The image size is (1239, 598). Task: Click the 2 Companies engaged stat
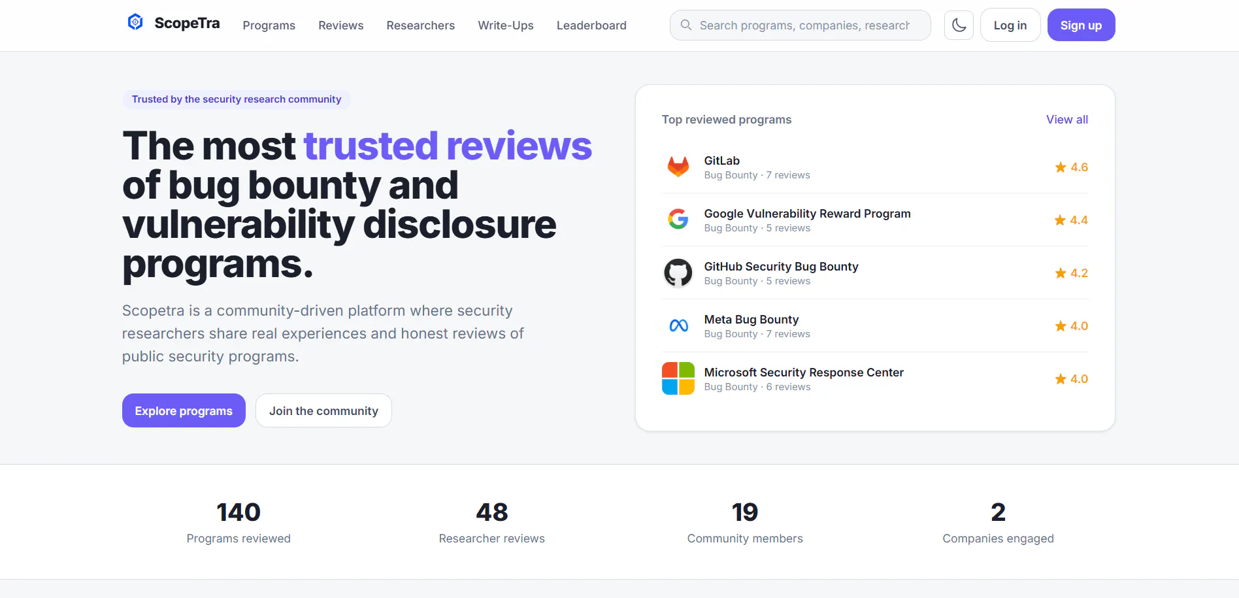coord(998,522)
